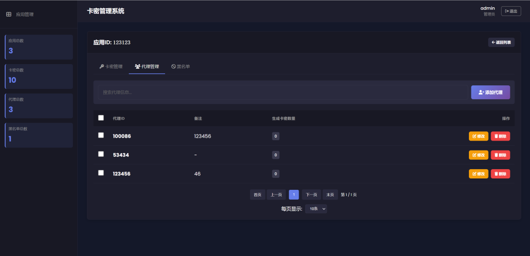Click the 代理总数 stat card
The width and height of the screenshot is (530, 256).
pyautogui.click(x=39, y=106)
